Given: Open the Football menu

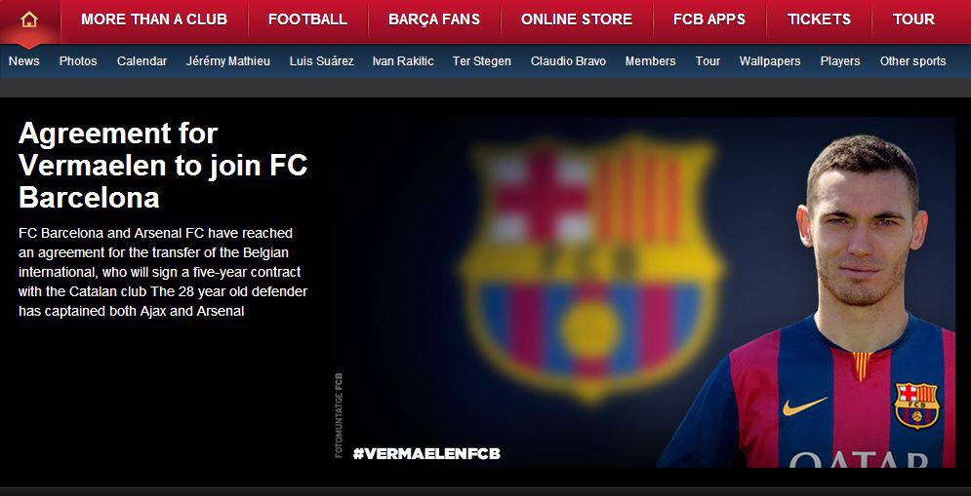Looking at the screenshot, I should click(307, 19).
